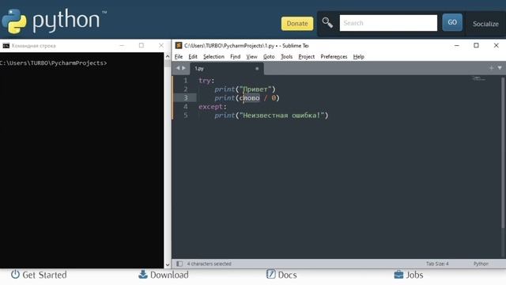Click the new tab plus icon

click(491, 68)
